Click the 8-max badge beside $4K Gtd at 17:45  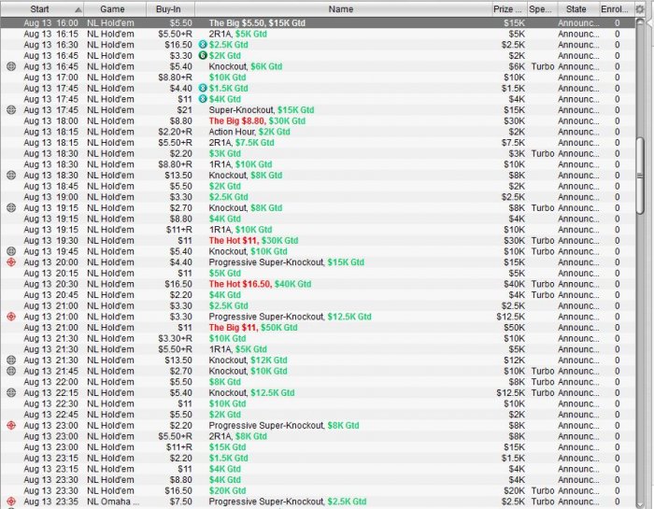(203, 99)
